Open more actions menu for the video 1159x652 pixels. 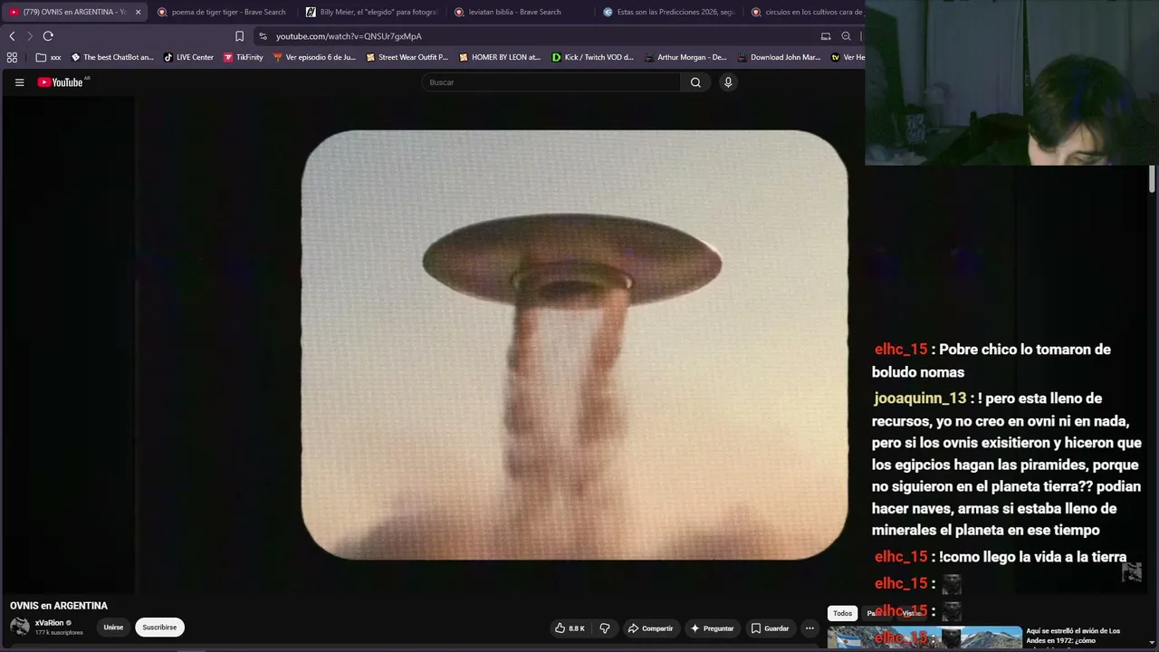[809, 628]
